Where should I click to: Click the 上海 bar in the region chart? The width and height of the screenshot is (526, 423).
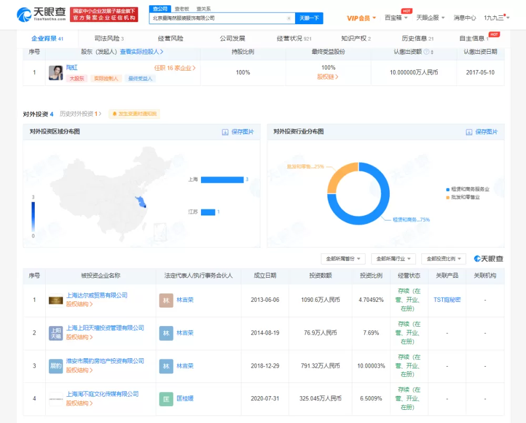(222, 180)
